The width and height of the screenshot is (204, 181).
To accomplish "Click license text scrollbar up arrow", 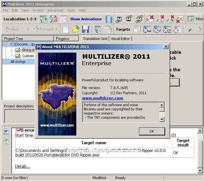I will (x=162, y=105).
